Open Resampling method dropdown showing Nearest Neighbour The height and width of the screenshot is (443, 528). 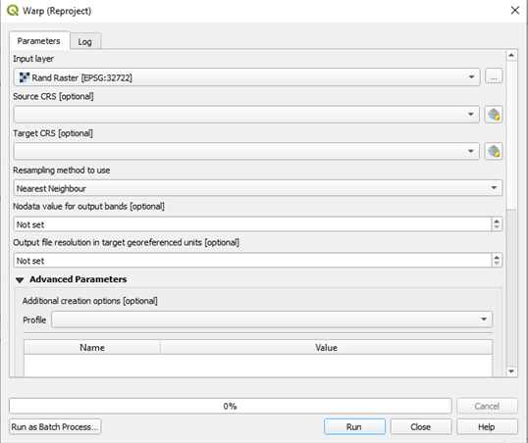[x=258, y=188]
